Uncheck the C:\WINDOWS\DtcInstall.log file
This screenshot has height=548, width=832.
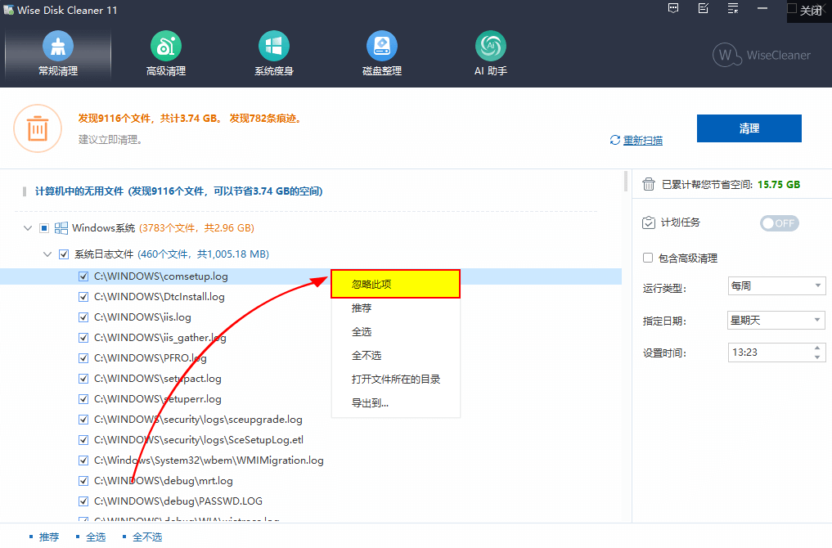tap(83, 297)
